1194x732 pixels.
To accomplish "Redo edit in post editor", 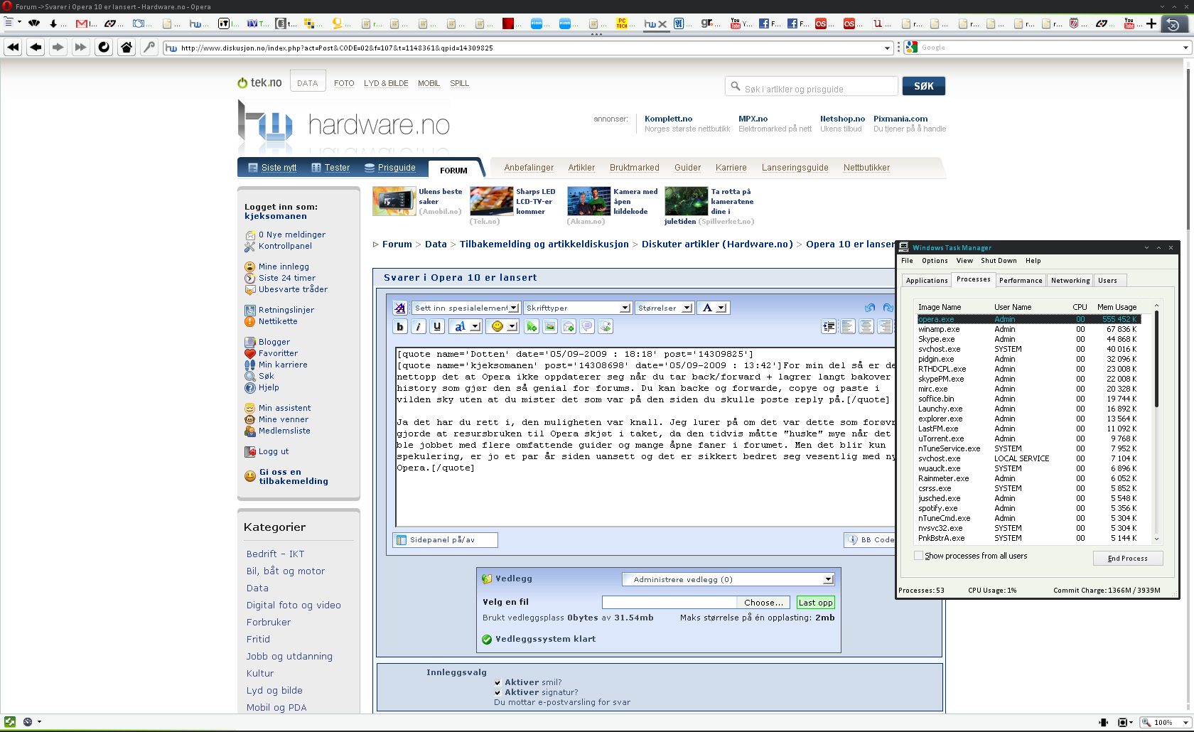I will (x=888, y=308).
